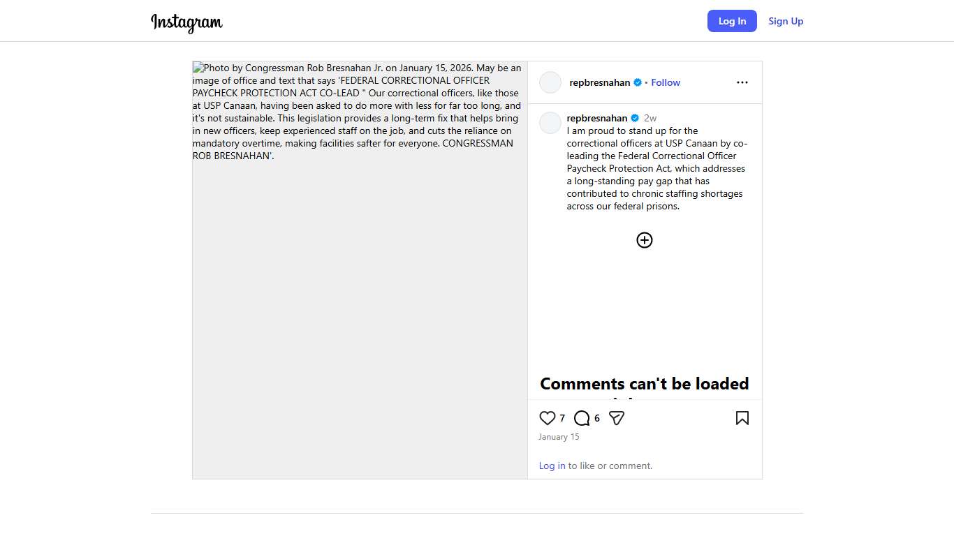
Task: Click the 2w timestamp in caption
Action: pos(650,118)
